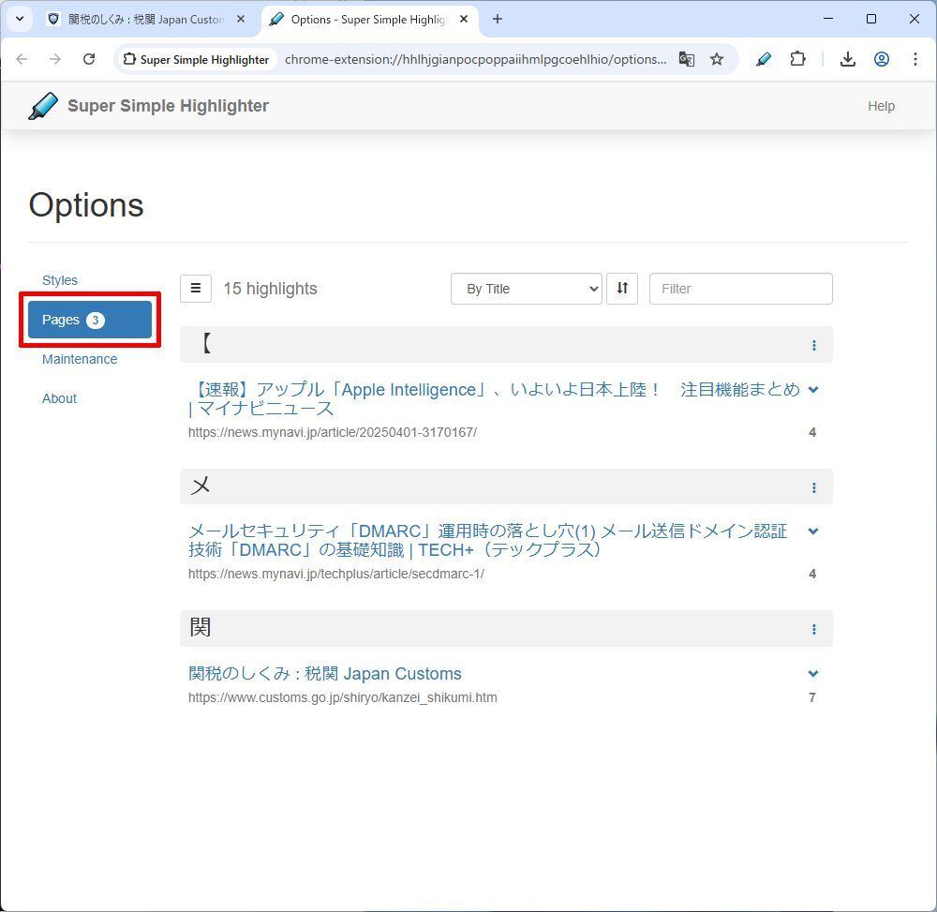
Task: Switch to the 関税のしくみ browser tab
Action: (x=146, y=19)
